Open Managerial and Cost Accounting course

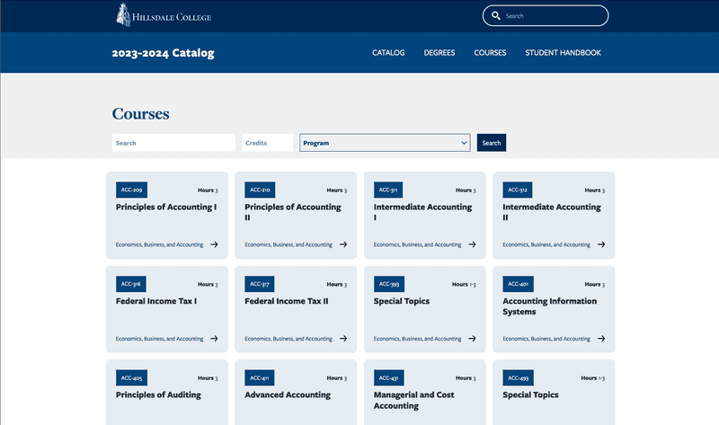click(x=413, y=400)
